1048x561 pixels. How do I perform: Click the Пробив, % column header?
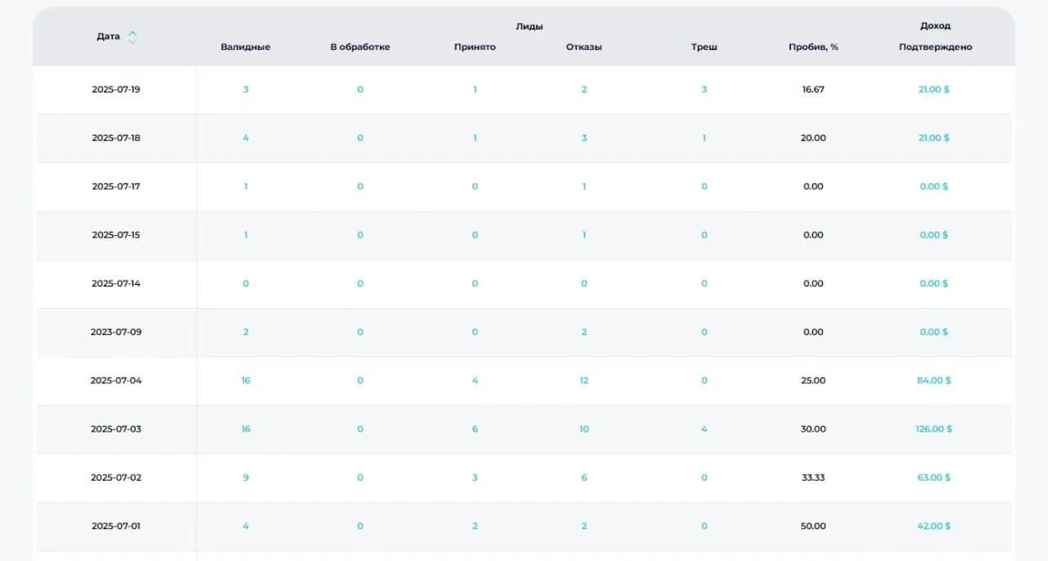(x=813, y=48)
